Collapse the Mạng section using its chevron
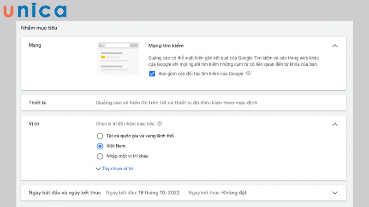Screen dimensions: 369x207 click(x=335, y=46)
